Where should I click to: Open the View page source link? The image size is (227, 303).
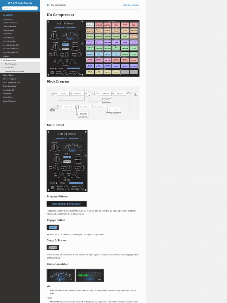point(131,5)
